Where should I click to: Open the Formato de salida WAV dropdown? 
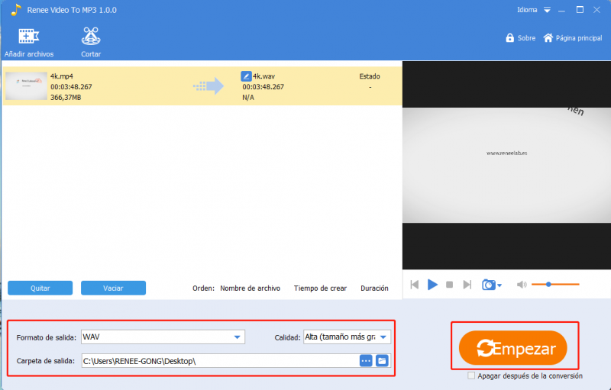[163, 337]
